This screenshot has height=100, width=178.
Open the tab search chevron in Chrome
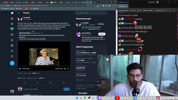(x=103, y=1)
